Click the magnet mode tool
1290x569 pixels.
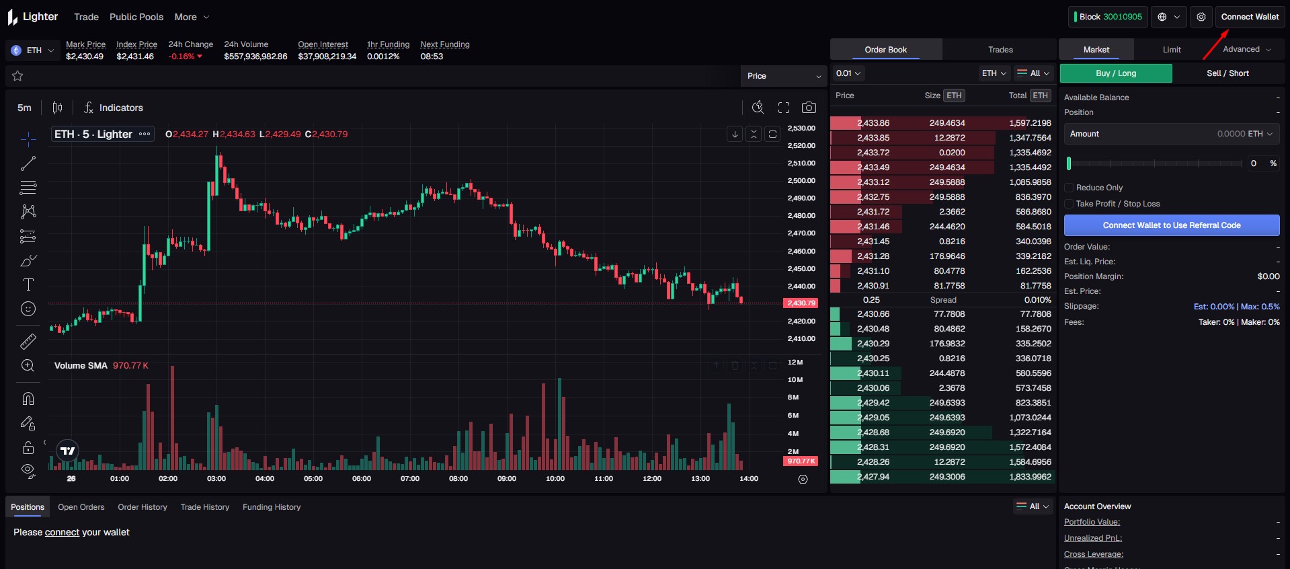[x=28, y=399]
